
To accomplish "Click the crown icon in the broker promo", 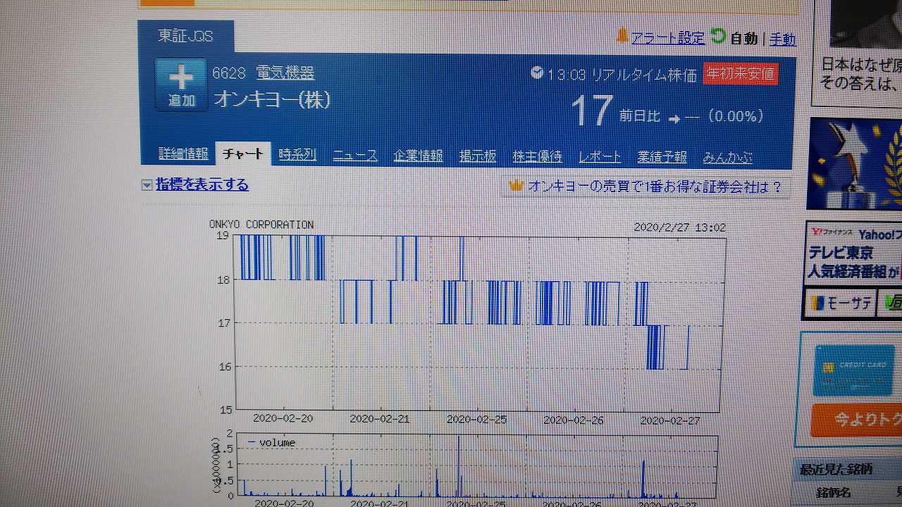I will click(517, 186).
